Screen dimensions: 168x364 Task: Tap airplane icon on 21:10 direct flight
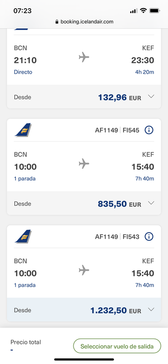tap(84, 57)
